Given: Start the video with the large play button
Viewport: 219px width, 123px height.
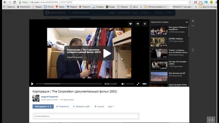Looking at the screenshot, I should click(x=107, y=53).
